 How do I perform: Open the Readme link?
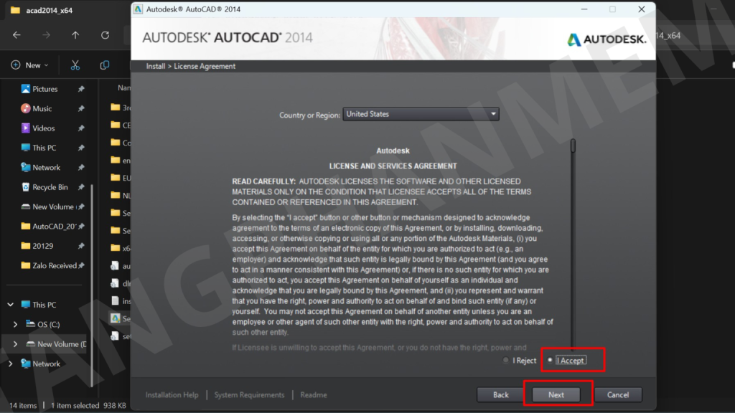314,395
